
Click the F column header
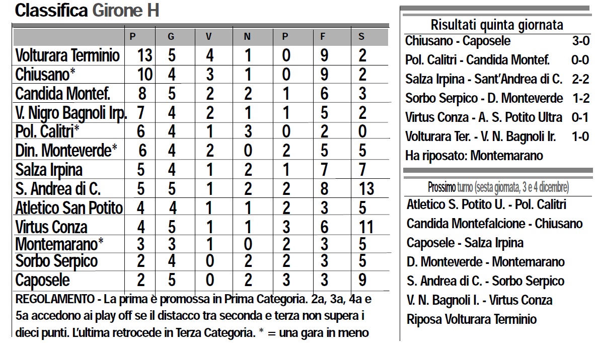coord(324,36)
